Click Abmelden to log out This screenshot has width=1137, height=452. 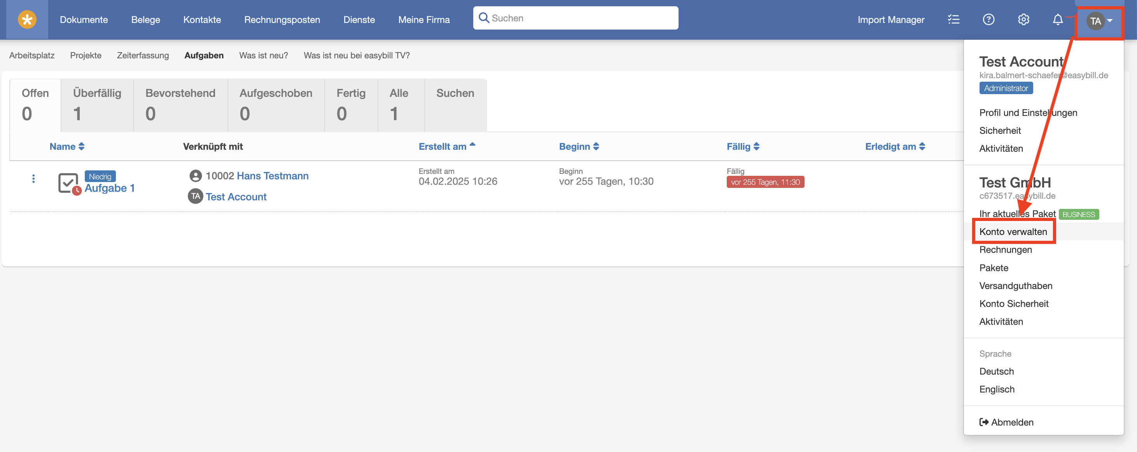[1006, 422]
